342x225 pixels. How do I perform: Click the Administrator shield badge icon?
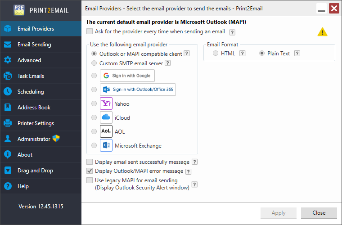click(x=56, y=138)
